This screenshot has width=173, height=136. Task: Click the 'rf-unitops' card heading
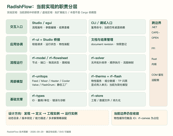point(40,76)
